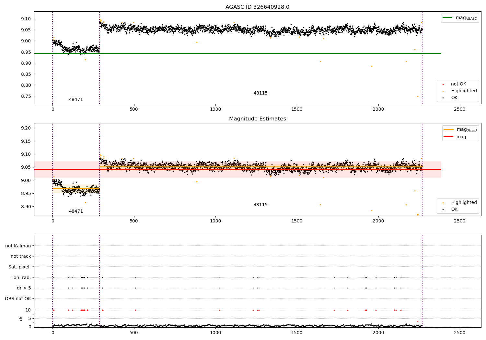Screen dimensions: 486x340
Task: Click the 'dr > 5' row label
Action: (24, 288)
